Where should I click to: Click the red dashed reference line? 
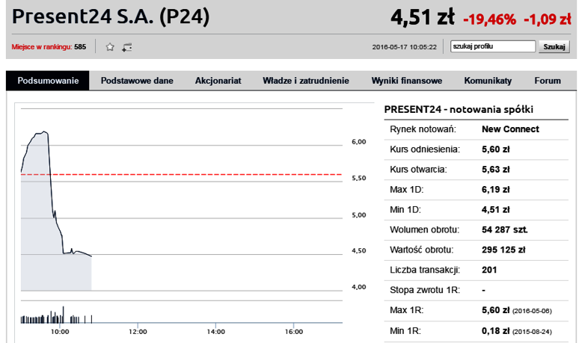pos(182,175)
